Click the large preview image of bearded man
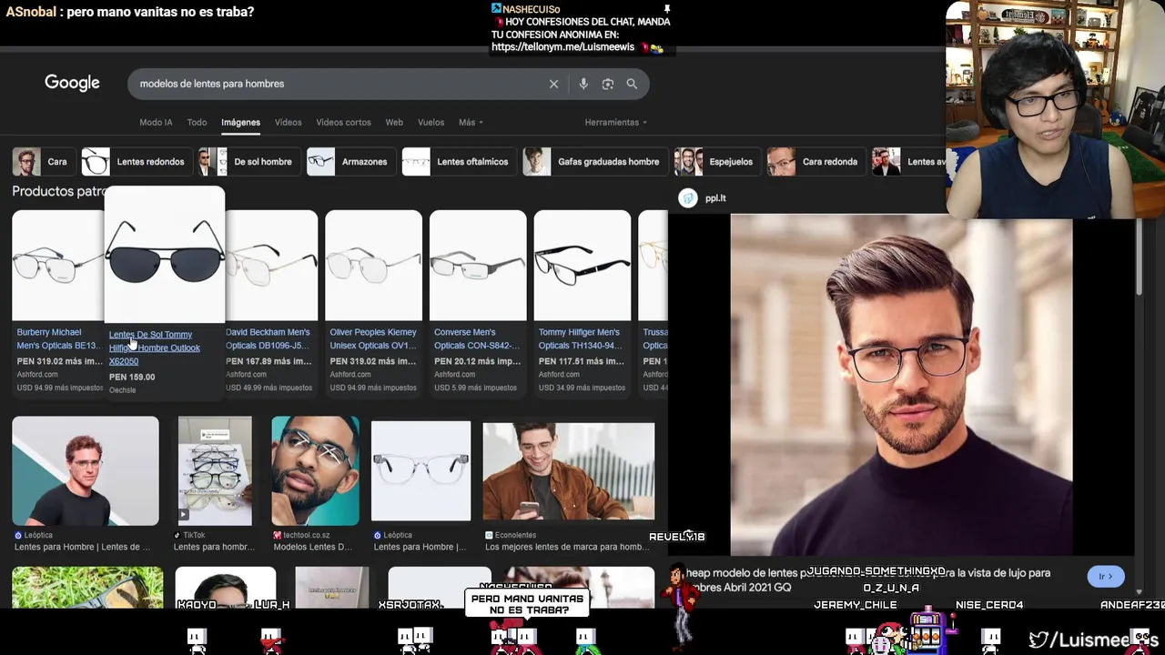The image size is (1165, 655). pyautogui.click(x=901, y=385)
